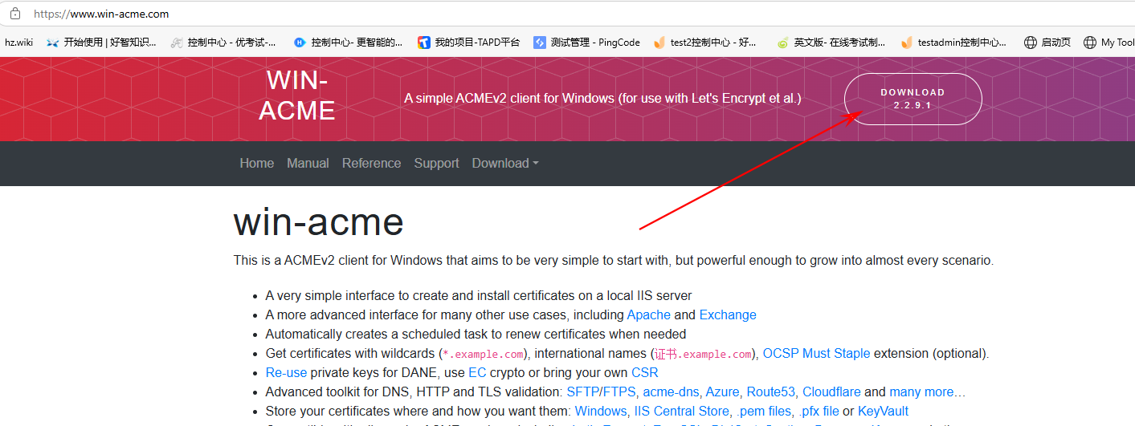Go to the Home nav item
Viewport: 1135px width, 426px height.
[257, 163]
